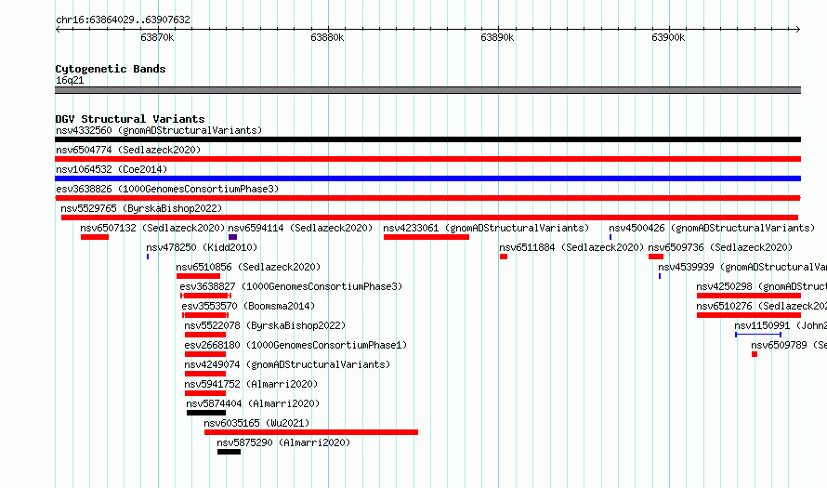Open the nsv4249074 gnomAD label
Image resolution: width=827 pixels, height=488 pixels.
click(x=287, y=364)
